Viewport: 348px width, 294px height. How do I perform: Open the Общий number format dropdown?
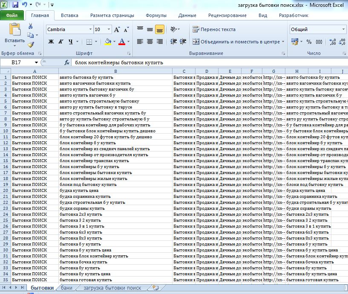[343, 29]
